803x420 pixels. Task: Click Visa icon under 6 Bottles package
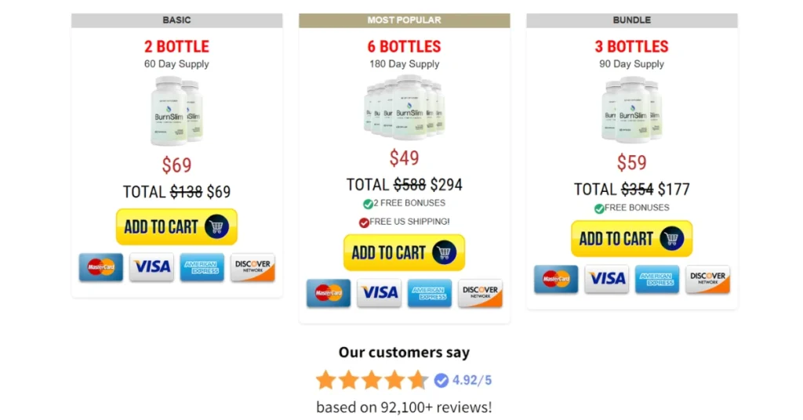(x=379, y=293)
